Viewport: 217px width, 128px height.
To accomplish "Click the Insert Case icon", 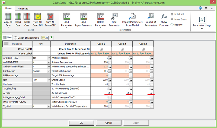I will click(x=18, y=17).
